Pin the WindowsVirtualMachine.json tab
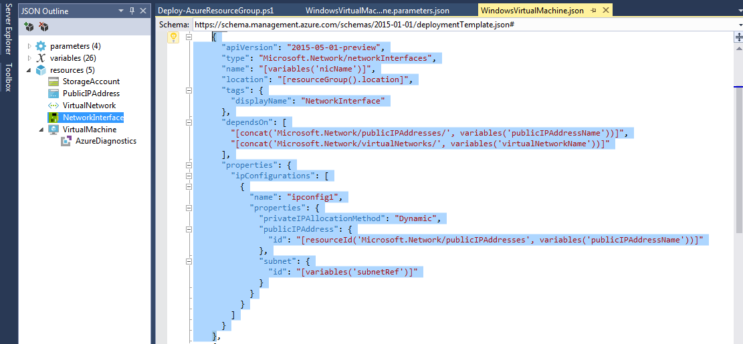Screen dimensions: 743x344 coord(594,11)
